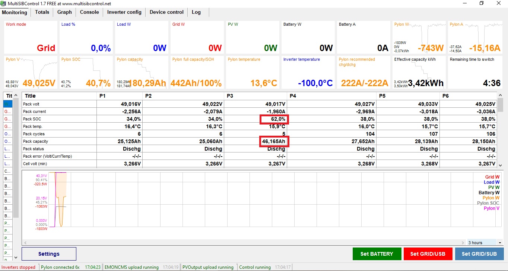Go to the Device control tab

coord(166,12)
